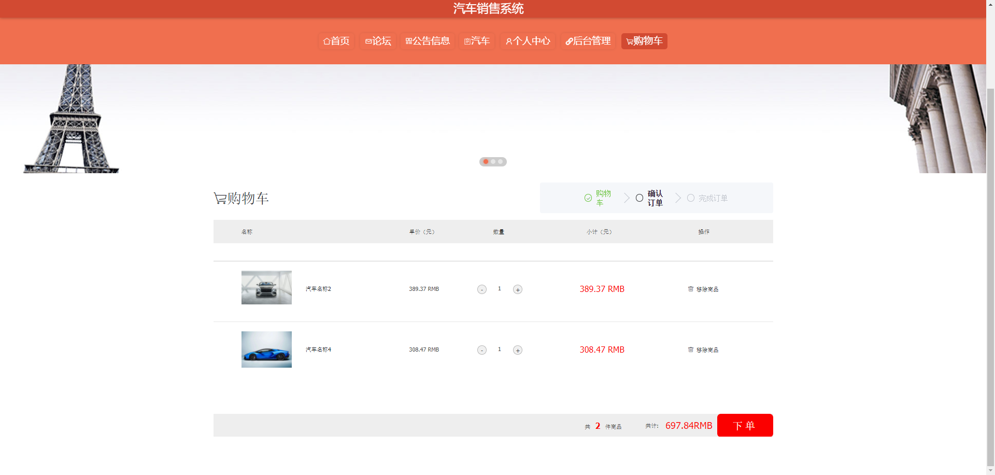Image resolution: width=995 pixels, height=475 pixels.
Task: Open the 首页 home menu item
Action: tap(336, 41)
